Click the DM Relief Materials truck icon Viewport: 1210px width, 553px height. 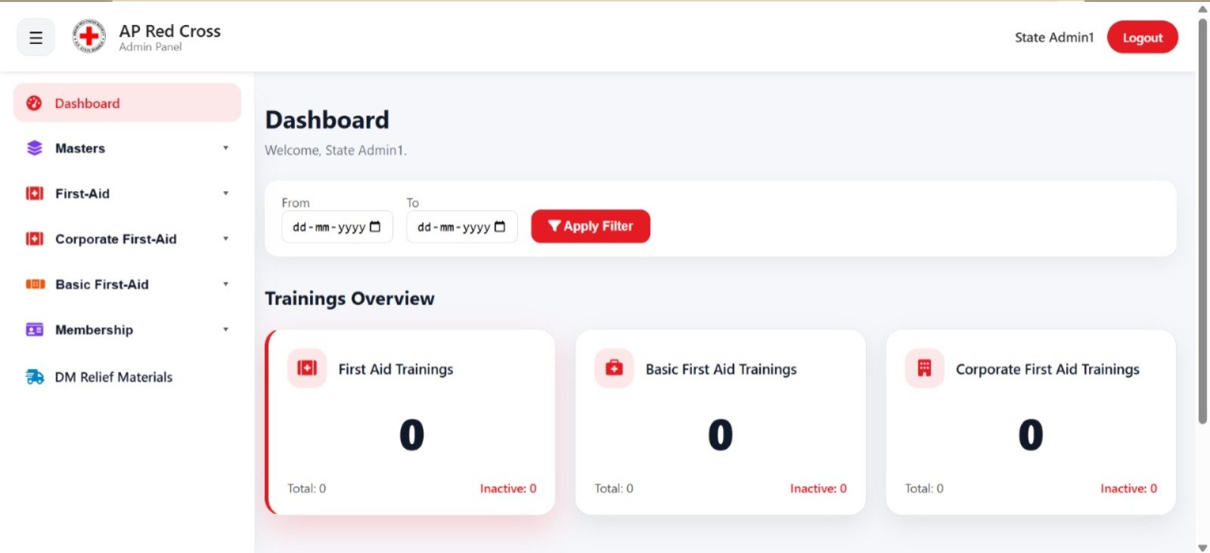coord(35,376)
